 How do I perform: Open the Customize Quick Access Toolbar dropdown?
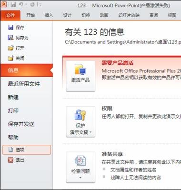[x=40, y=5]
